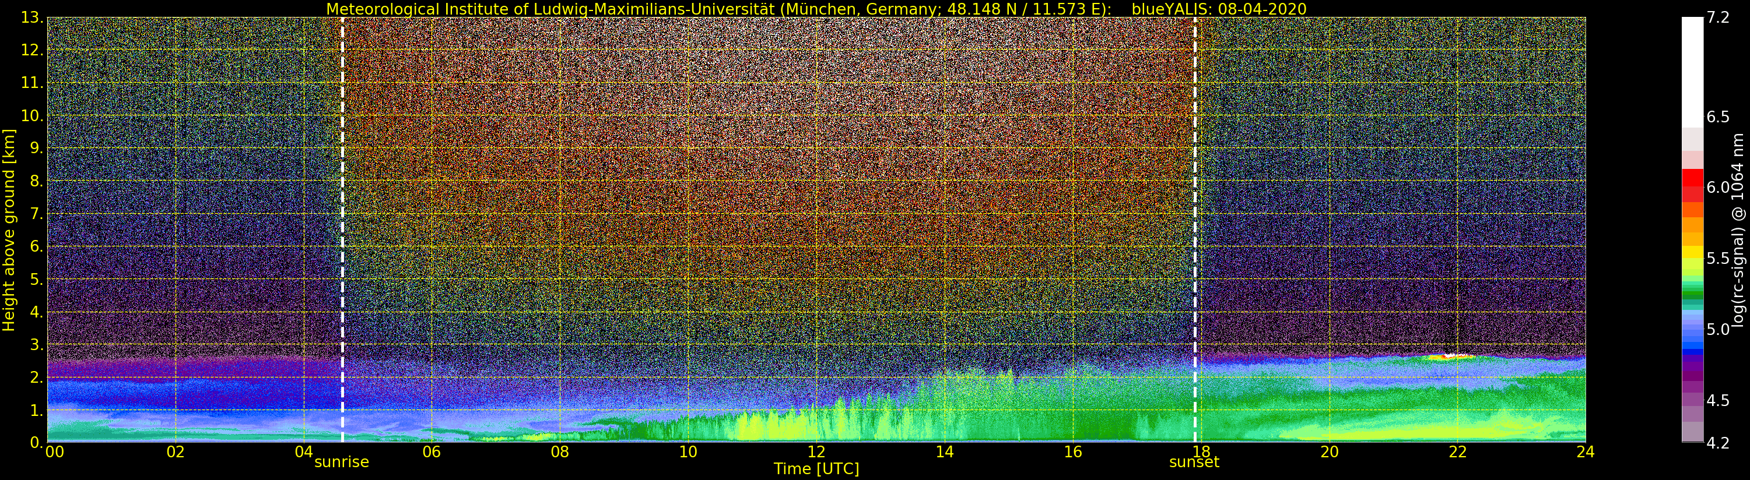This screenshot has height=480, width=1750.
Task: Click the dashed white sunset marker line
Action: (x=1194, y=230)
